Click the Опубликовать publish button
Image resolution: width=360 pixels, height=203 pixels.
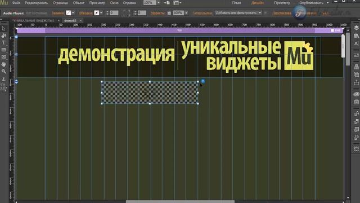tap(311, 3)
